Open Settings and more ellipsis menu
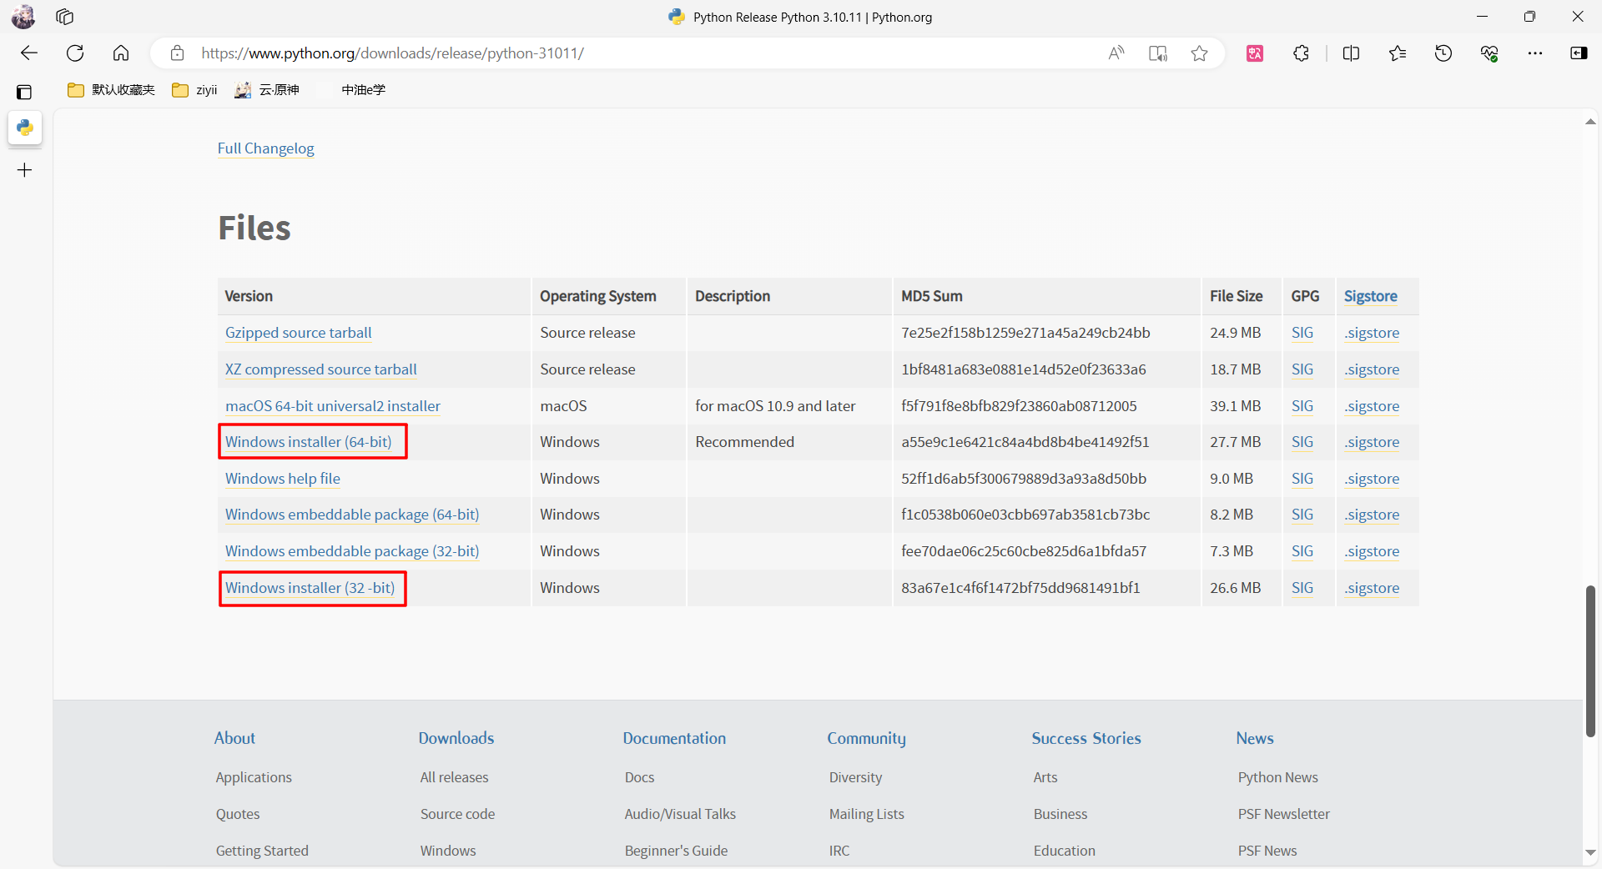Image resolution: width=1602 pixels, height=869 pixels. click(x=1534, y=53)
